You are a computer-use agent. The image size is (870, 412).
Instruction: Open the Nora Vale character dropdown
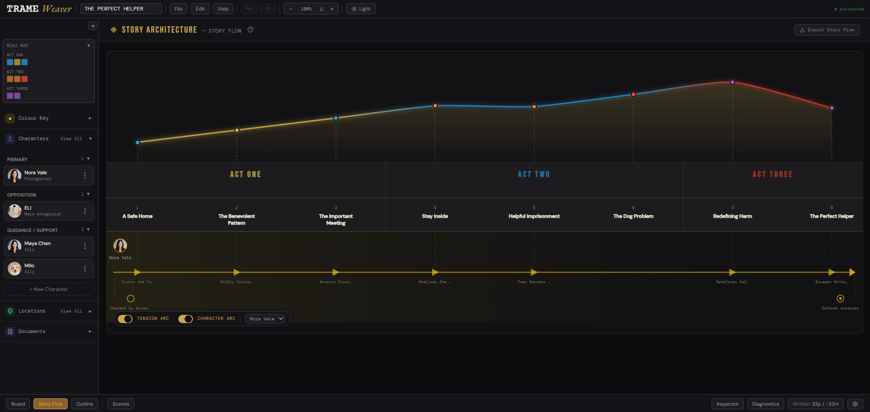[x=265, y=319]
